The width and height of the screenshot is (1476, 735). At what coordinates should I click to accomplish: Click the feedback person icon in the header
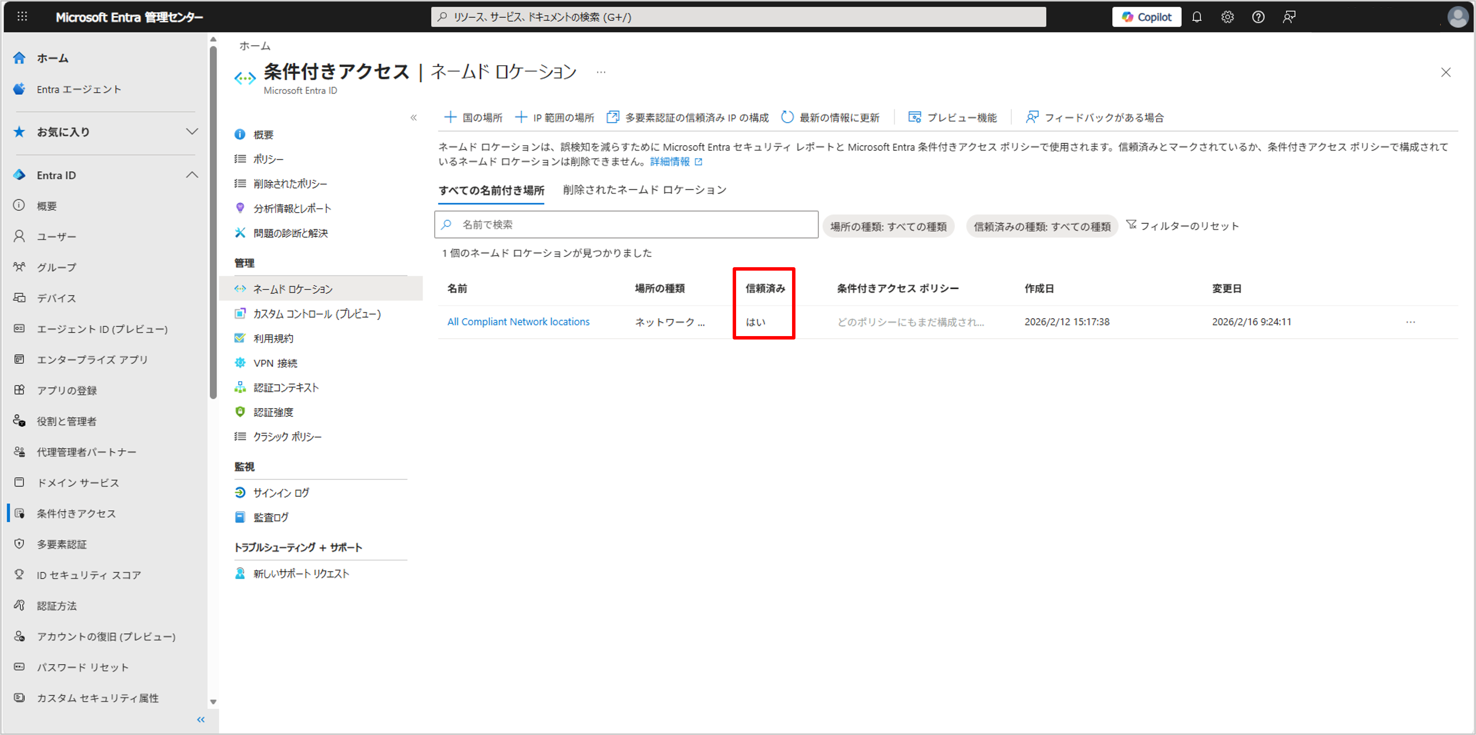(x=1289, y=17)
